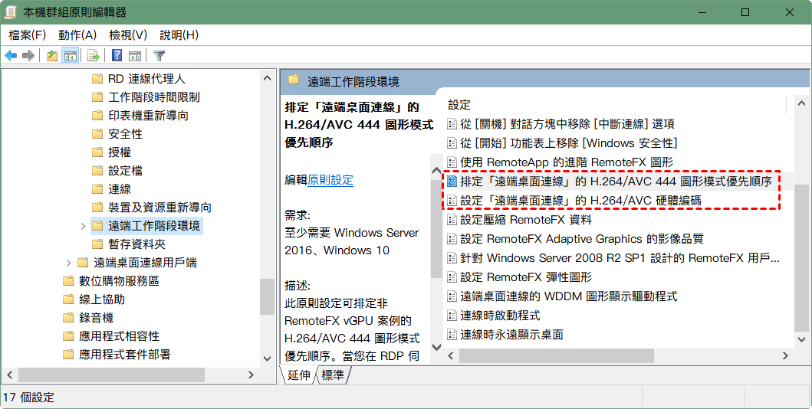Open the 檔案(F) menu
812x409 pixels.
pyautogui.click(x=28, y=35)
